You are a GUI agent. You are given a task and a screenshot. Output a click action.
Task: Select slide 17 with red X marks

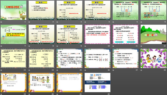coord(126,58)
